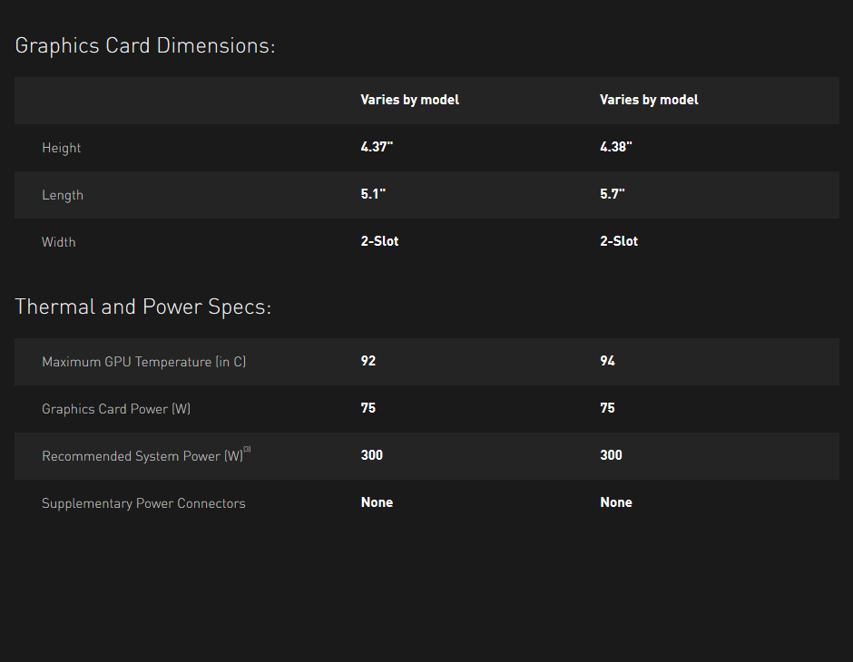Click the Maximum GPU Temperature label
Viewport: 853px width, 662px height.
tap(143, 362)
